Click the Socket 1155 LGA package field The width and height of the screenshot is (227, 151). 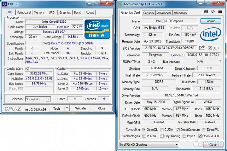click(x=54, y=32)
